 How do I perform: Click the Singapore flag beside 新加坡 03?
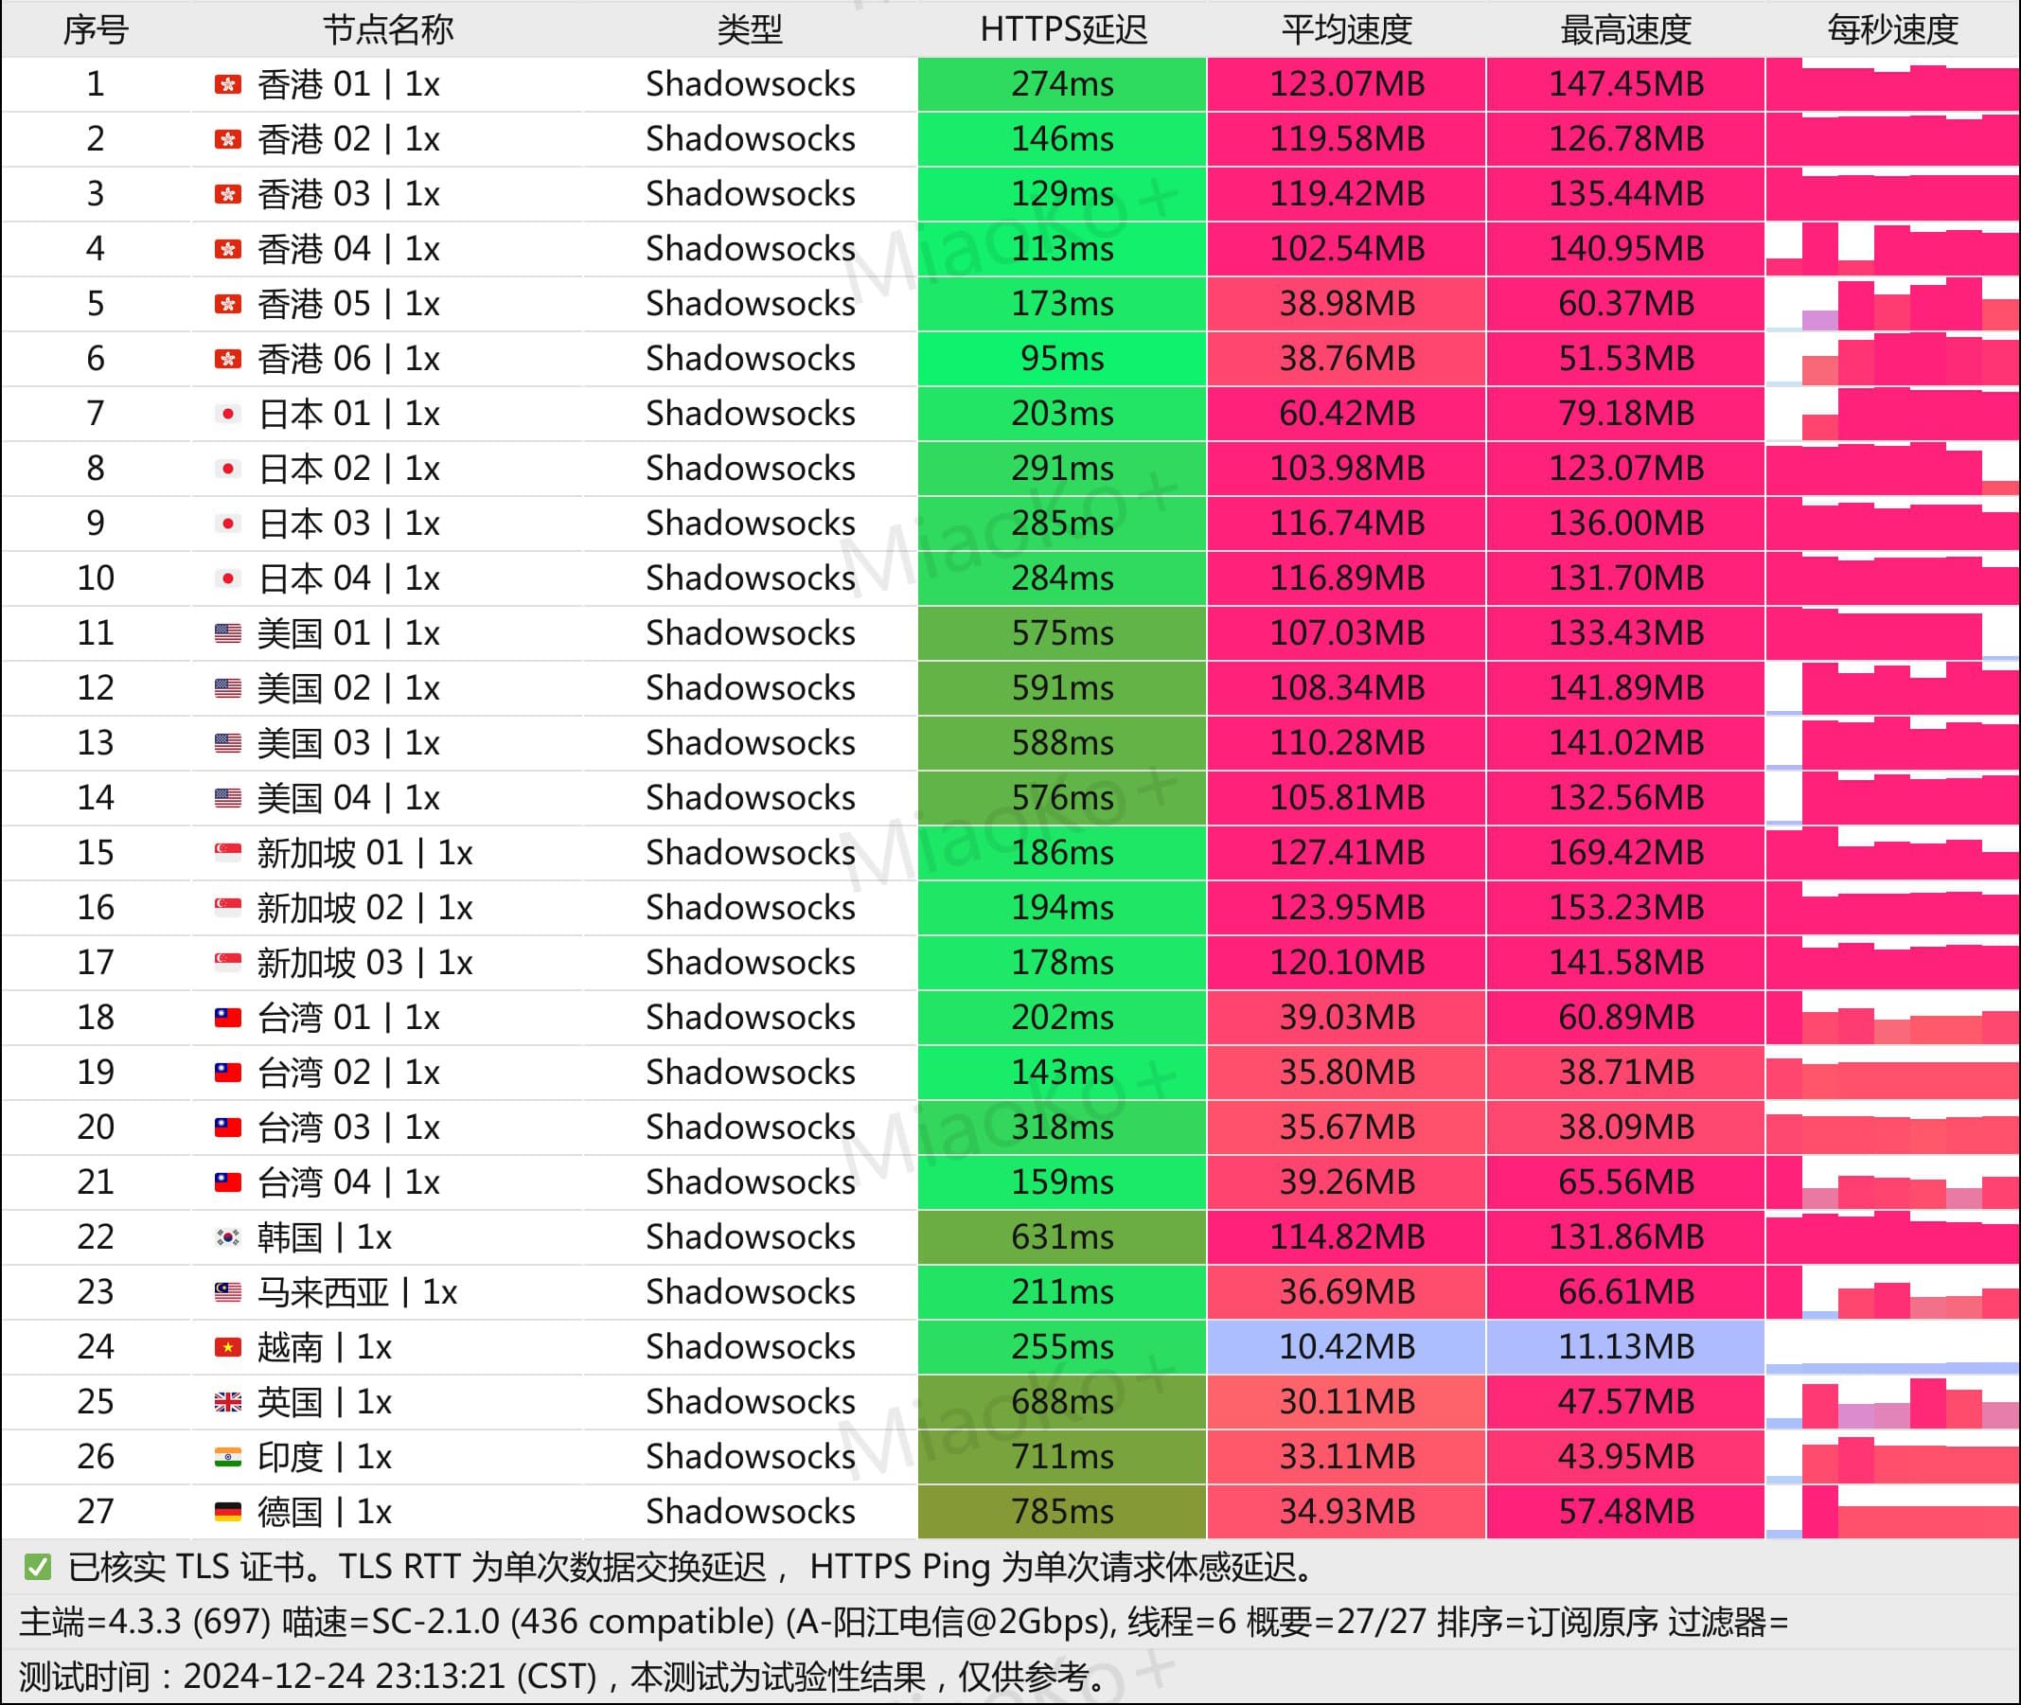227,963
